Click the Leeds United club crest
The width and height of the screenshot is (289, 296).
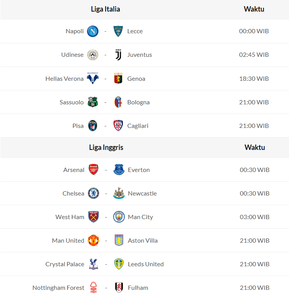(x=119, y=264)
